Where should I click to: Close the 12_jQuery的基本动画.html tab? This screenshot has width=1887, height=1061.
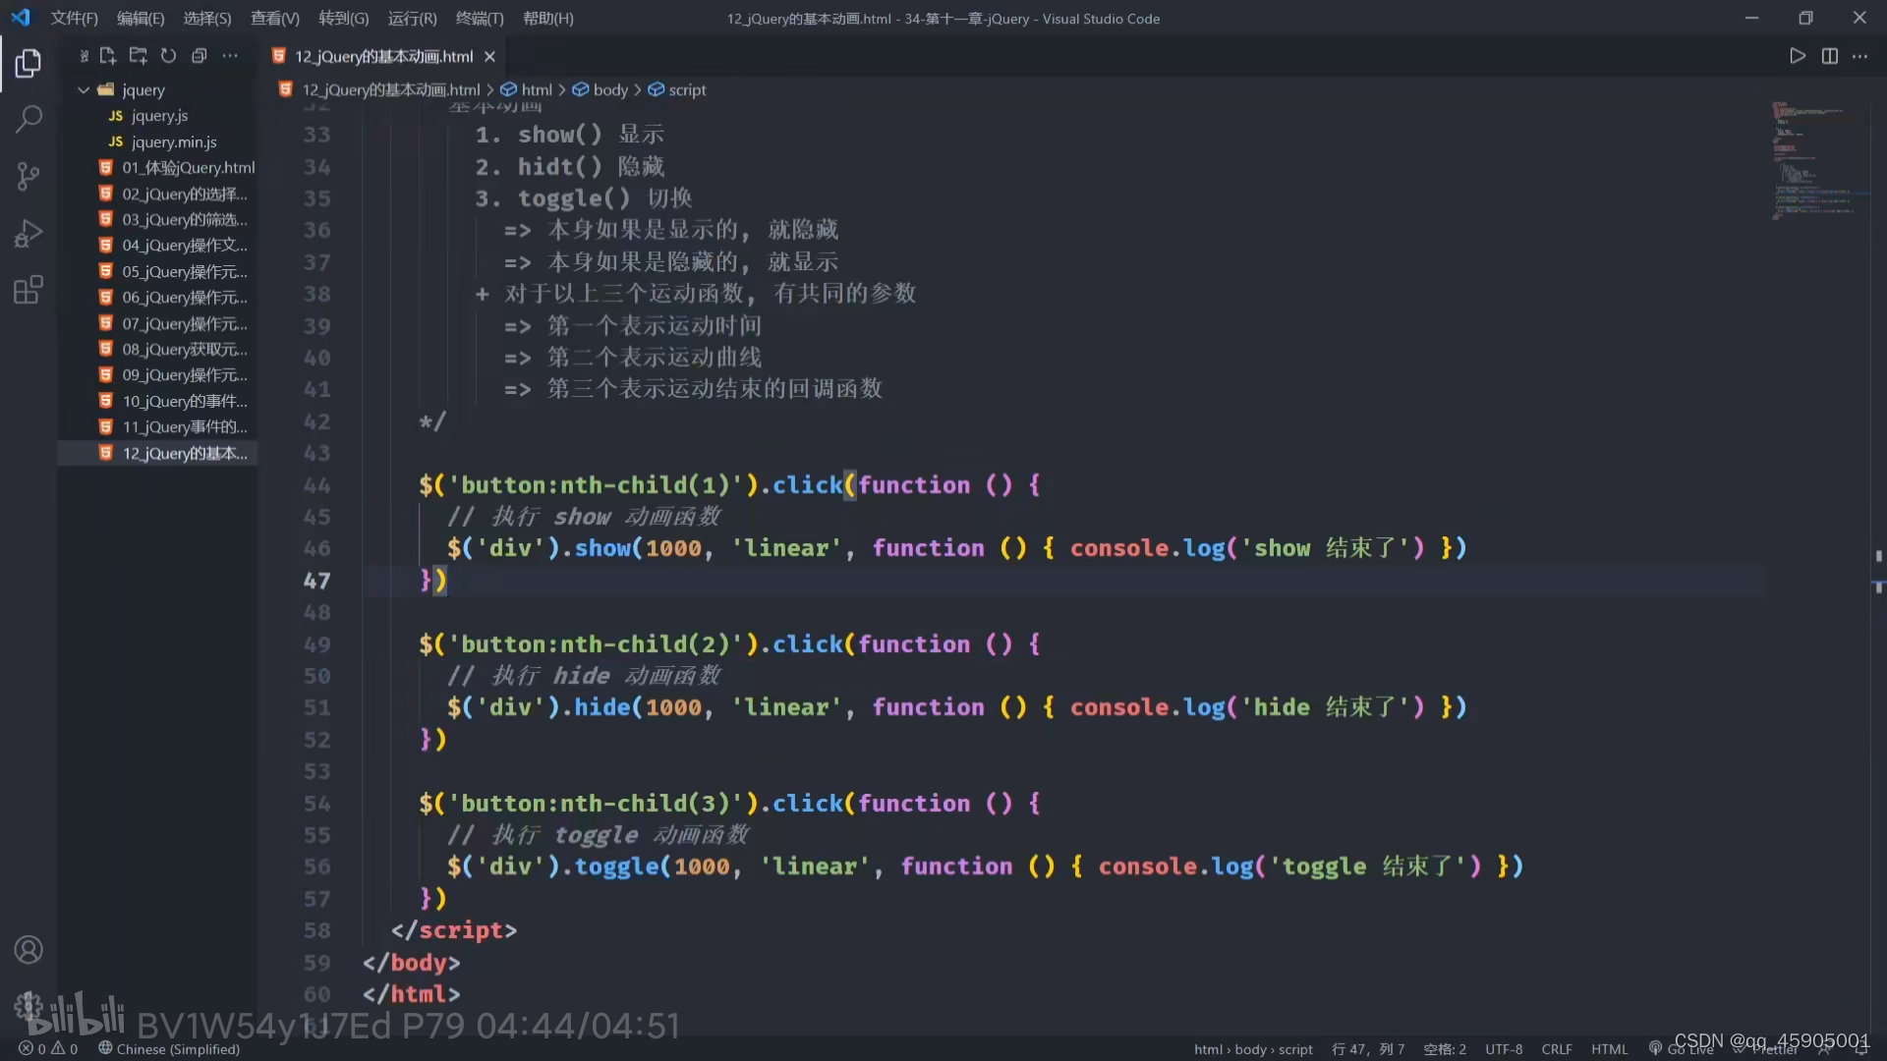point(489,56)
